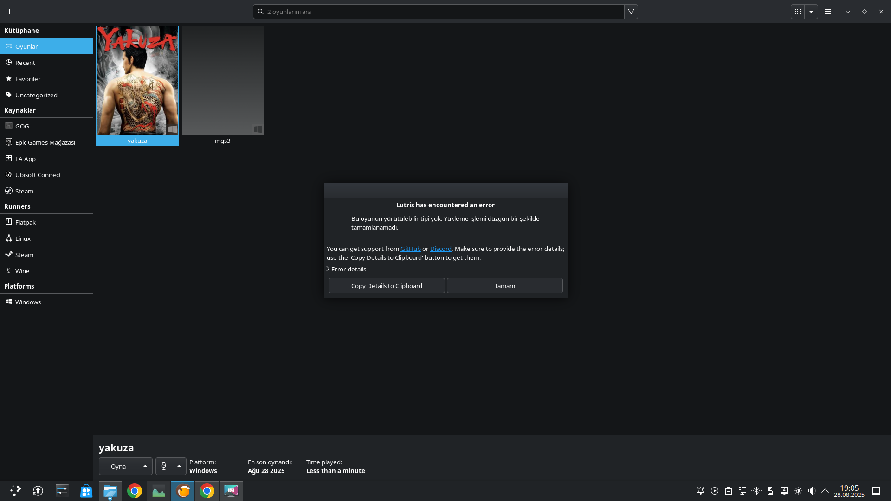
Task: Open the clipboard tray icon
Action: point(729,491)
